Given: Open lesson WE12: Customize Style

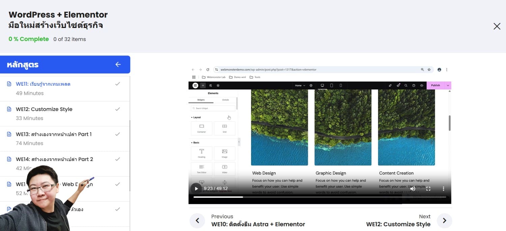Looking at the screenshot, I should (44, 109).
